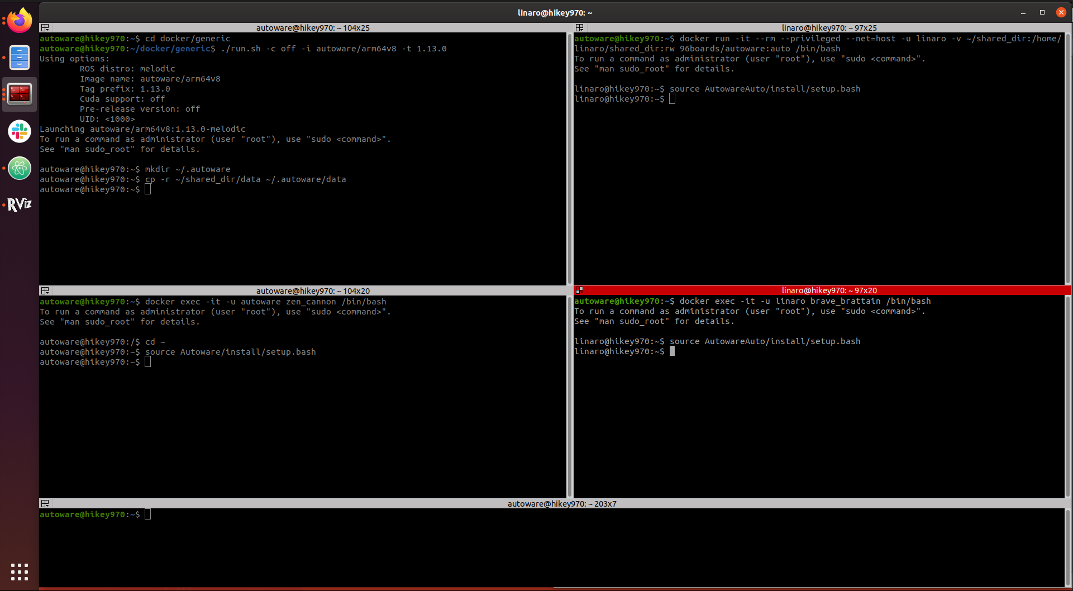
Task: Open the Atom editor dock icon
Action: coord(20,168)
